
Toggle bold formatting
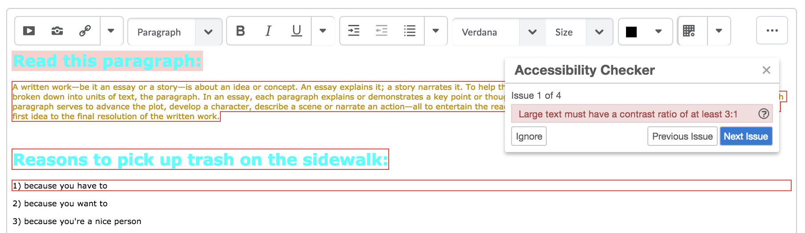tap(240, 31)
